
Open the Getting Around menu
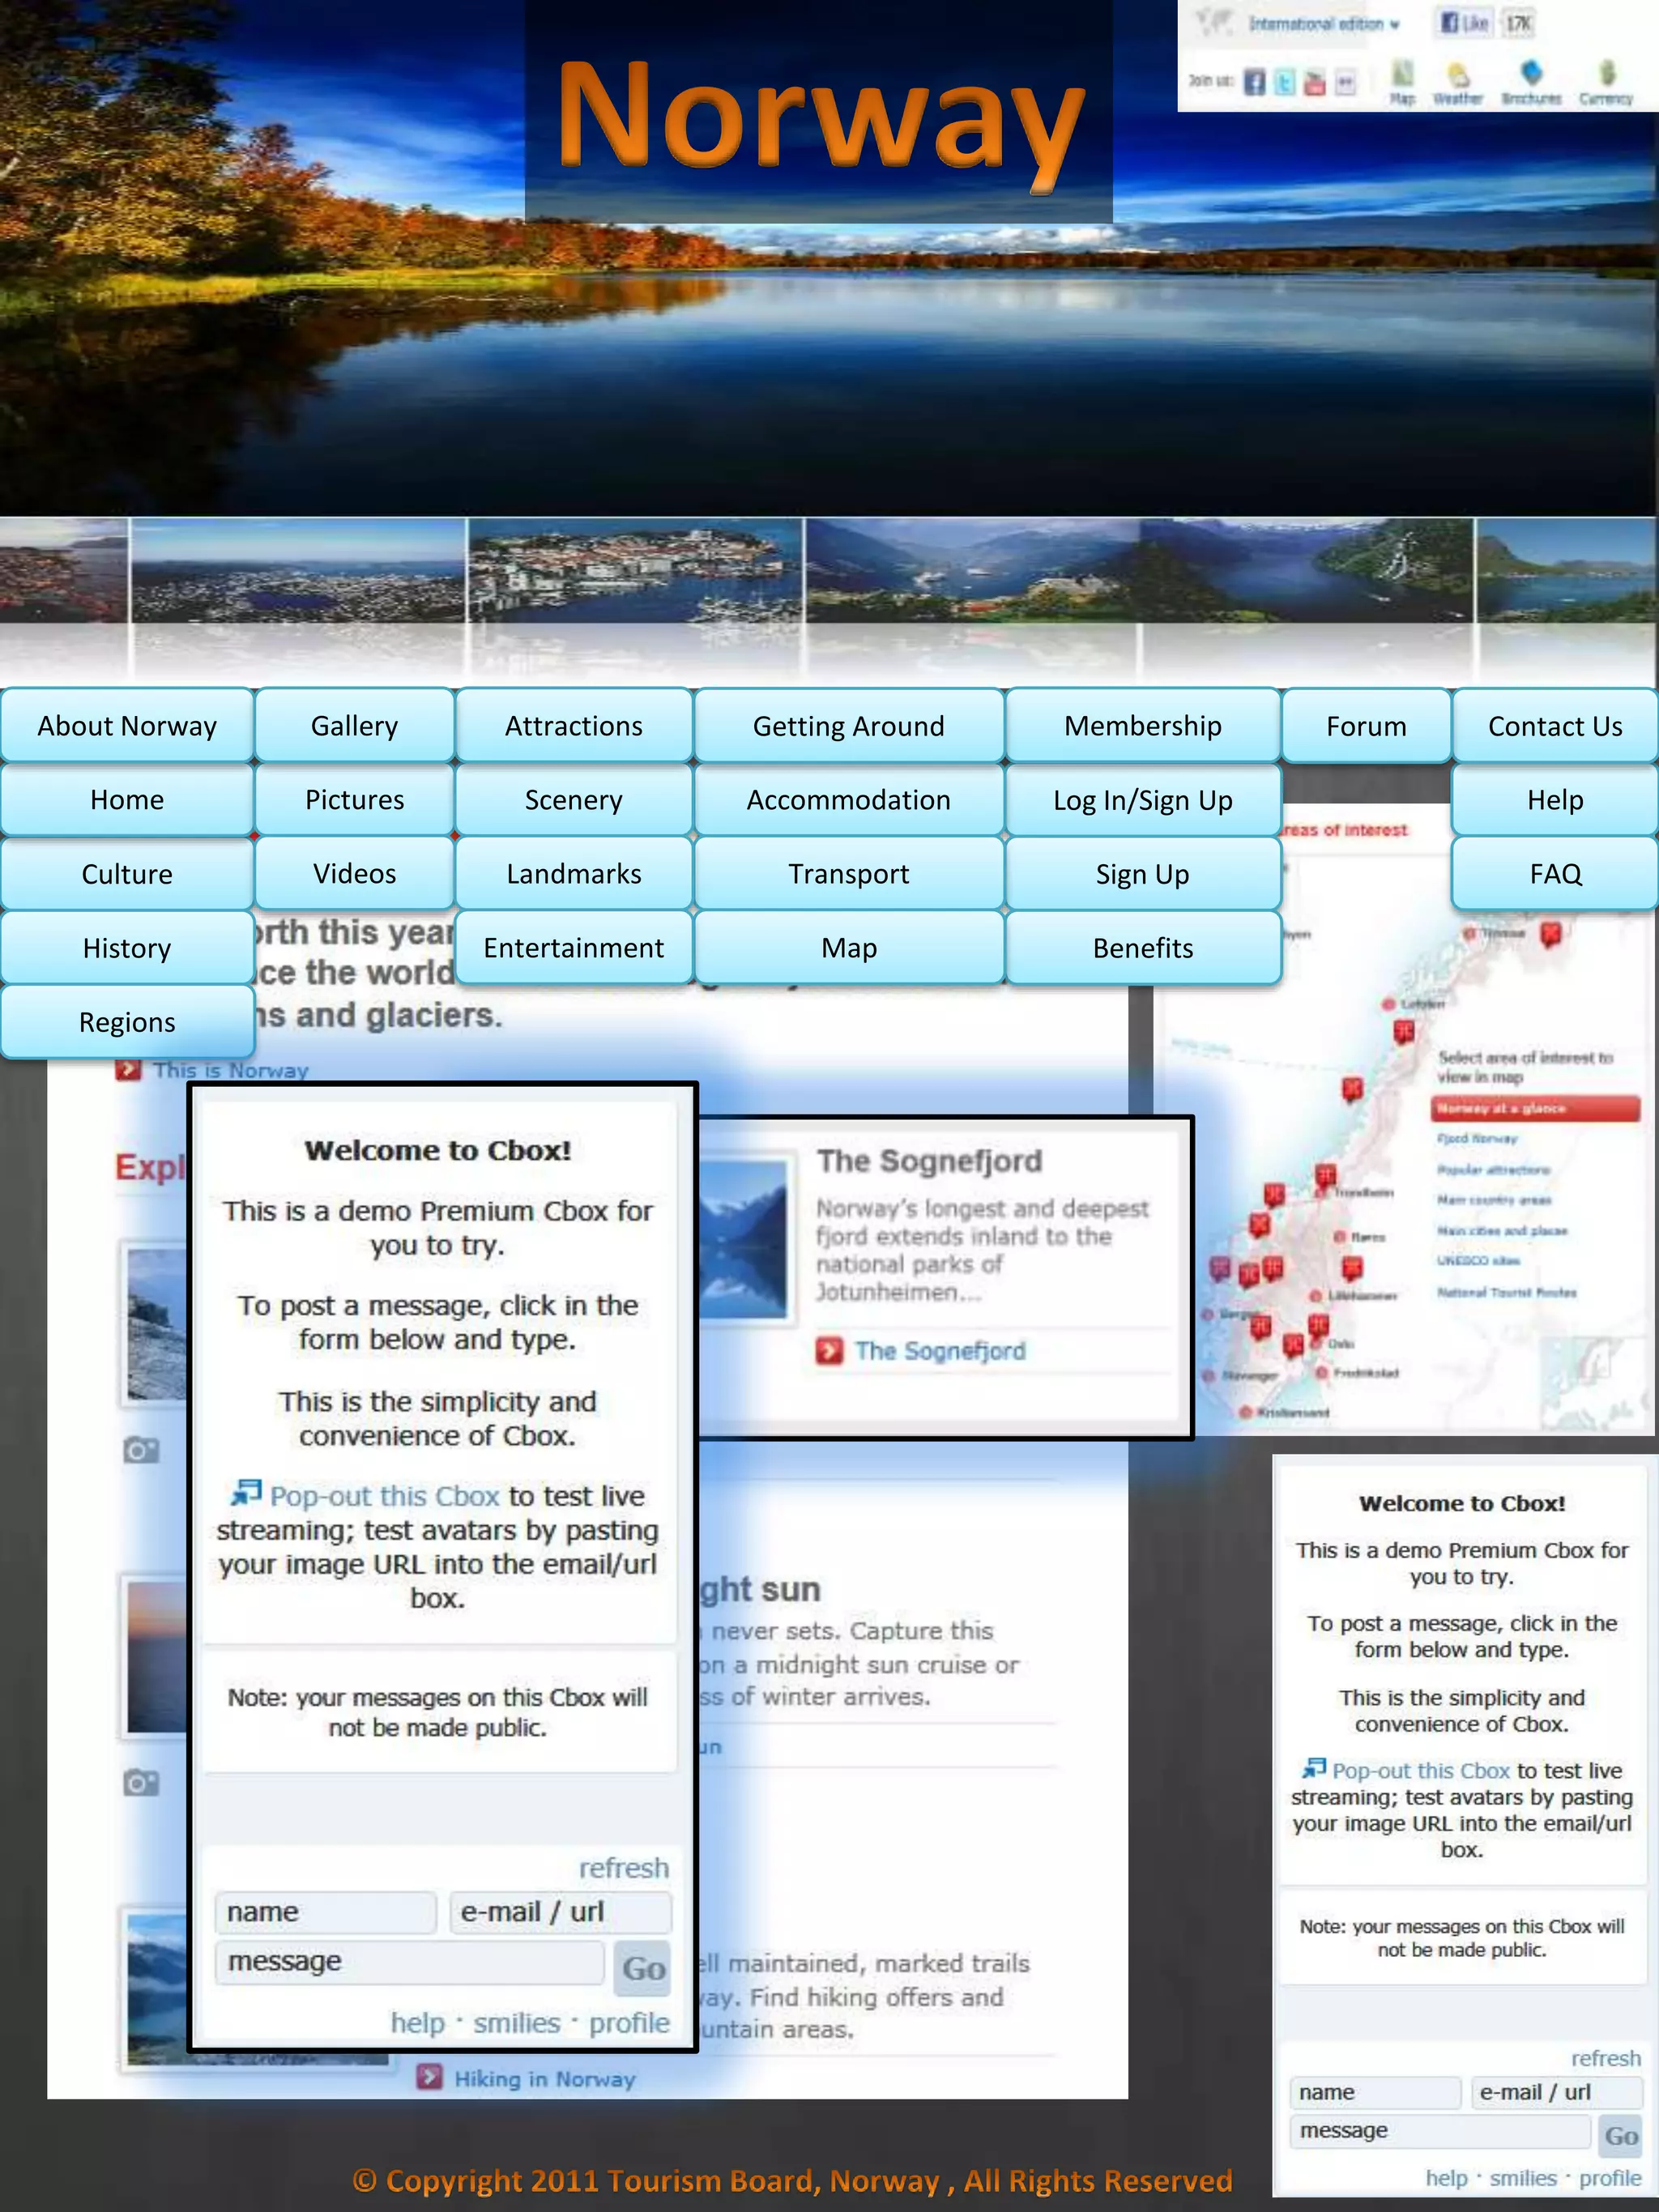point(848,726)
